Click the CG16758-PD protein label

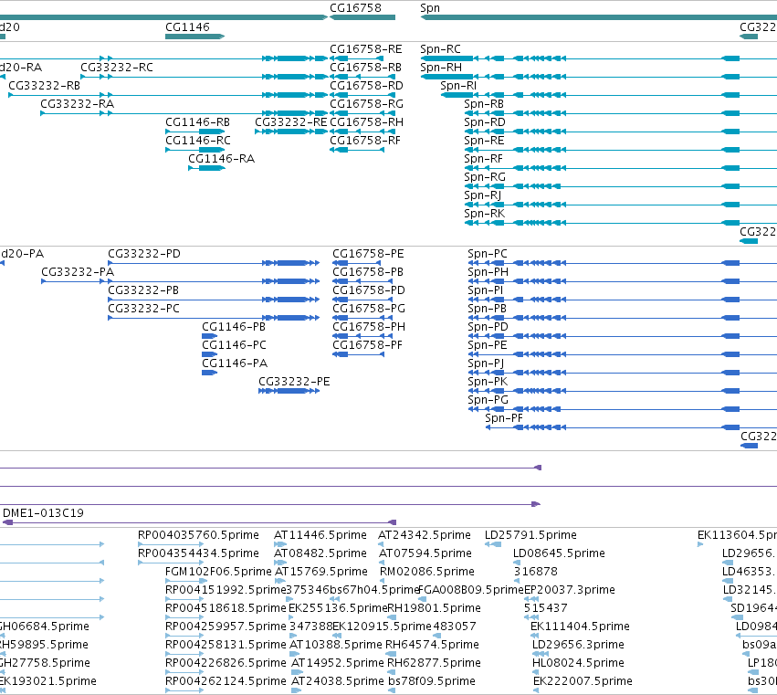point(369,290)
